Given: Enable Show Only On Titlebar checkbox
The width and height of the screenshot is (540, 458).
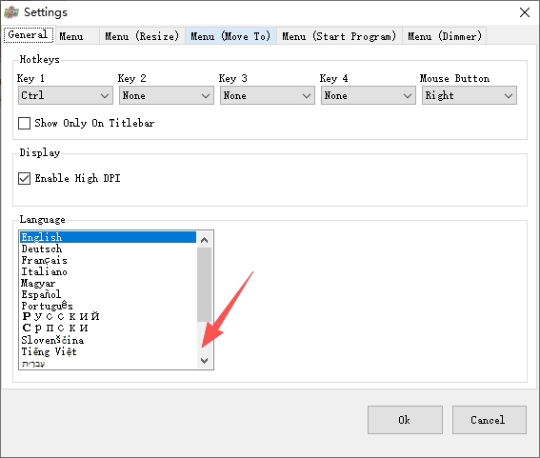Looking at the screenshot, I should pyautogui.click(x=24, y=123).
